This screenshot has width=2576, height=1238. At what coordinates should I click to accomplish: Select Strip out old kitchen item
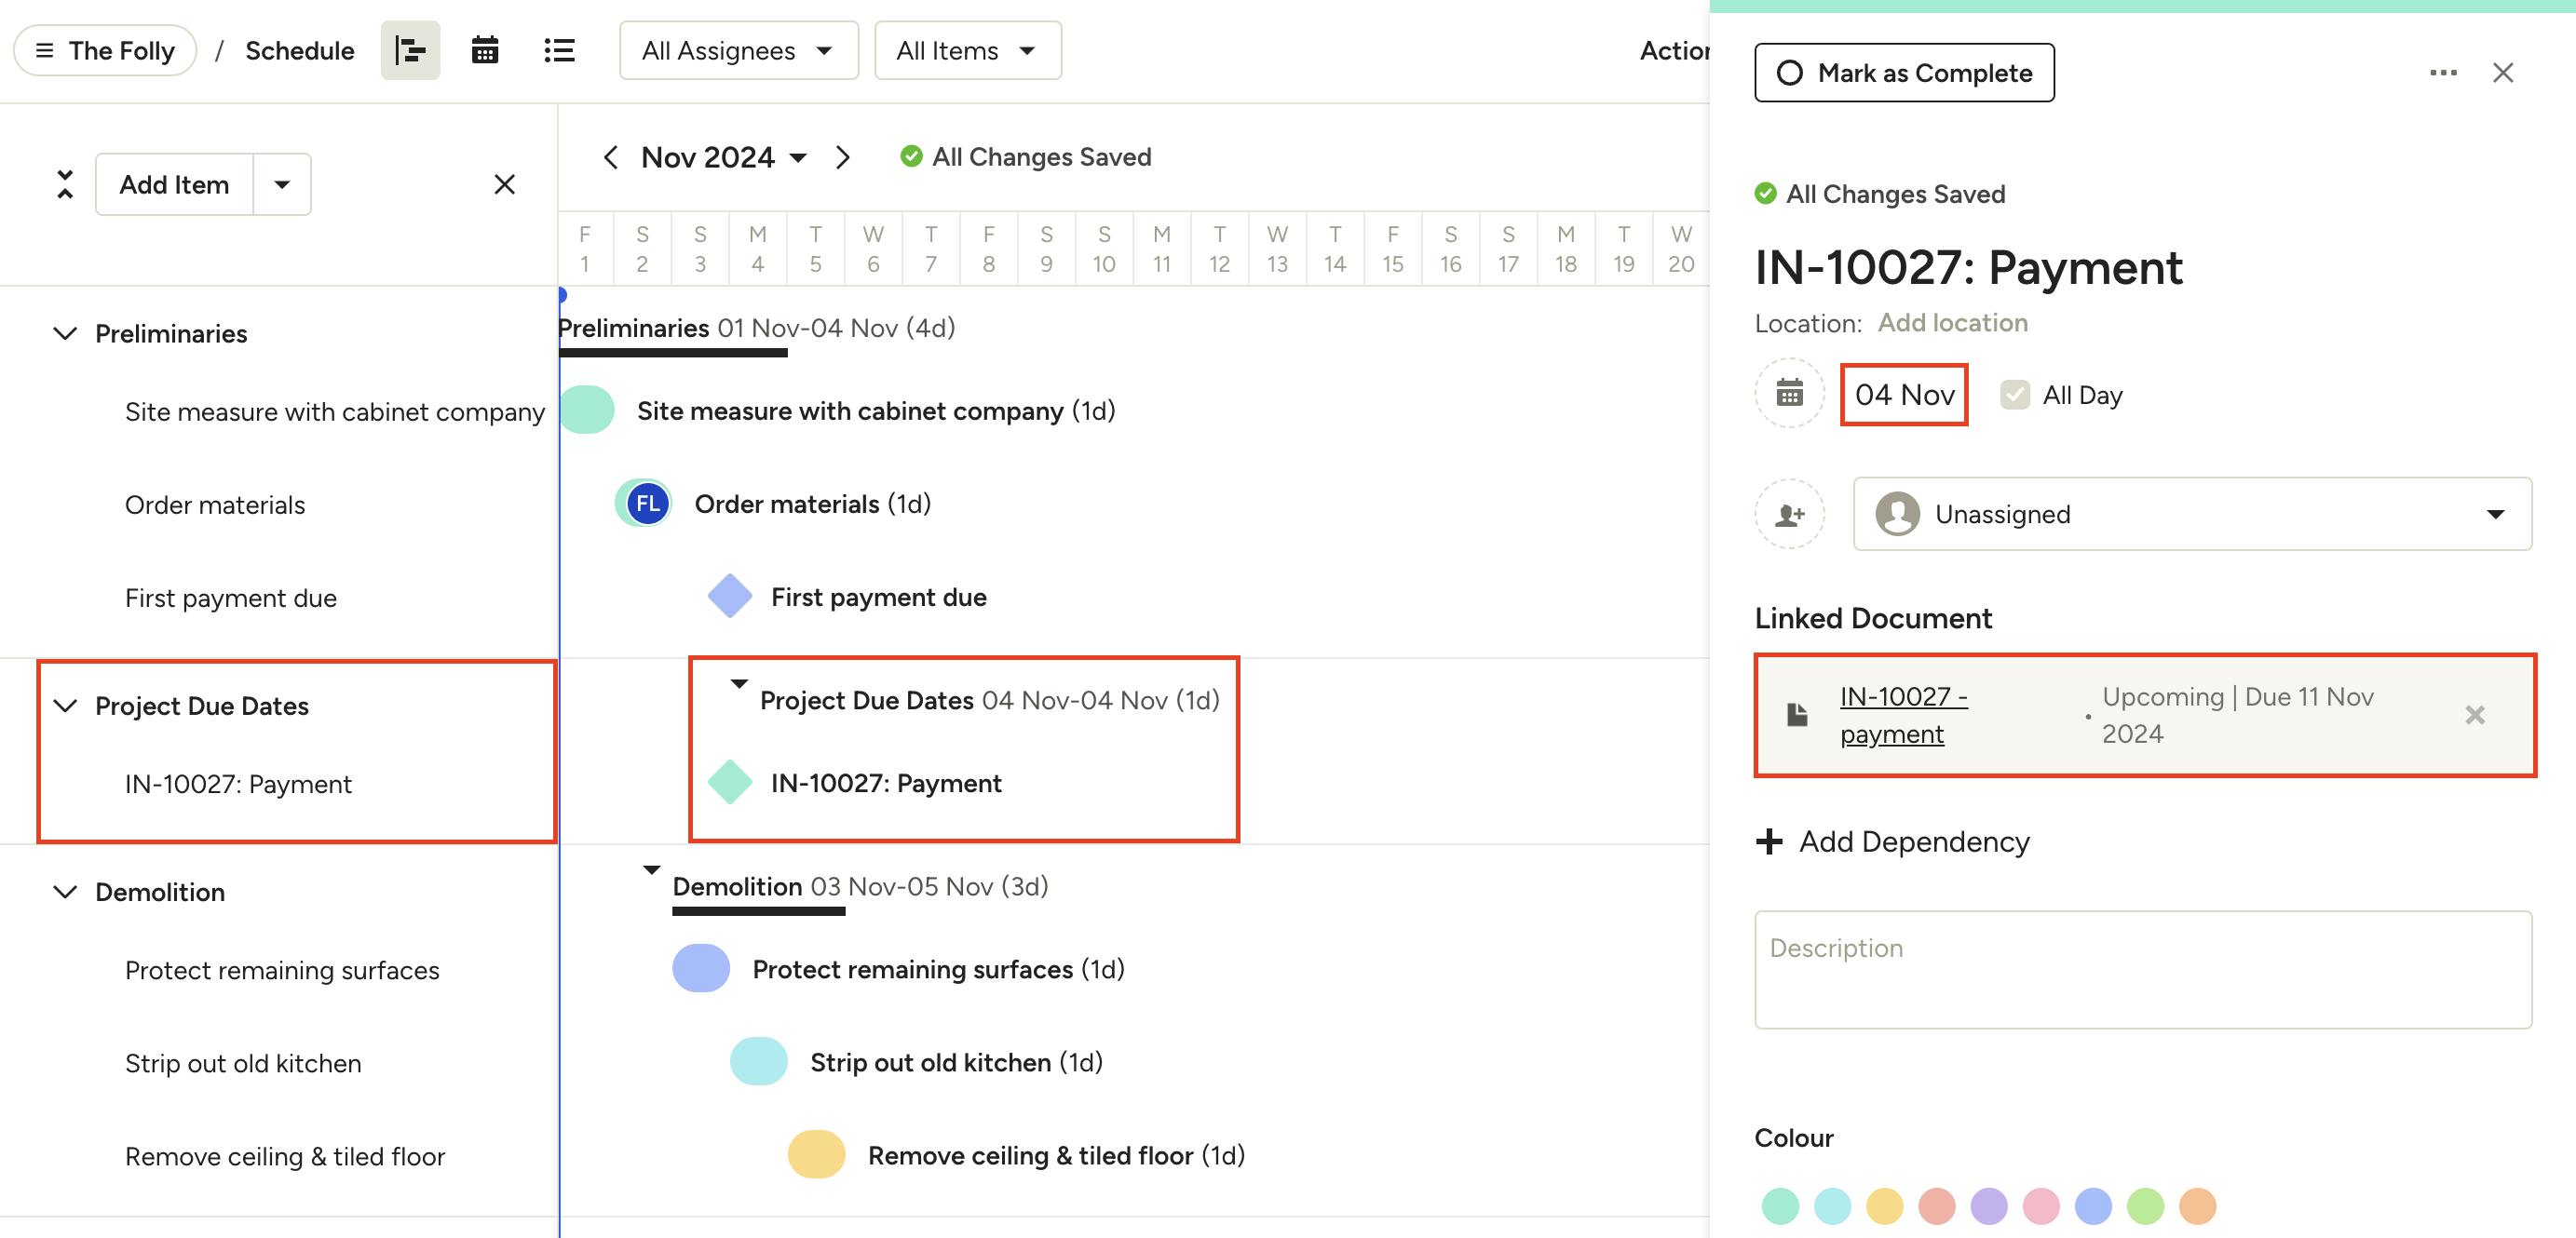pyautogui.click(x=243, y=1063)
